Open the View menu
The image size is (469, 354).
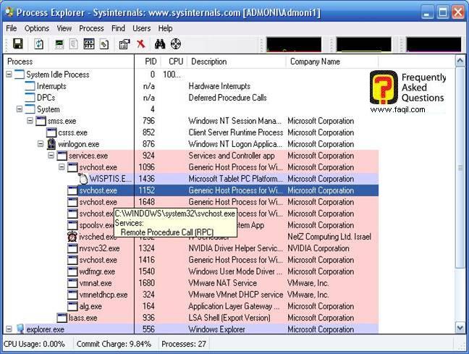pyautogui.click(x=64, y=28)
